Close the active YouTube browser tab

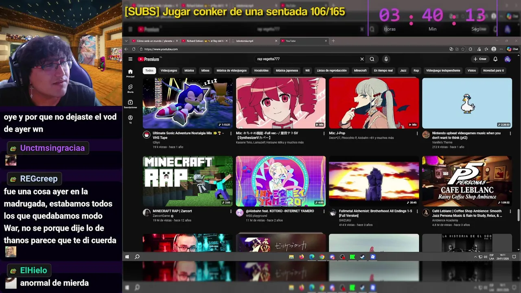coord(326,41)
